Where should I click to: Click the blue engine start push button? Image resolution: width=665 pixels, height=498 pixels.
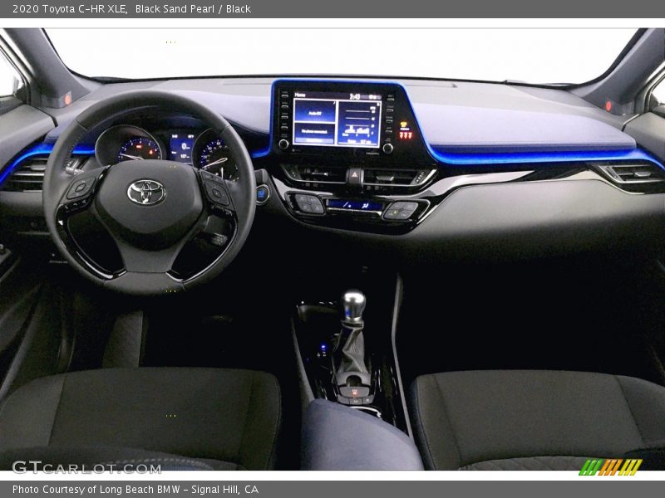pos(262,193)
